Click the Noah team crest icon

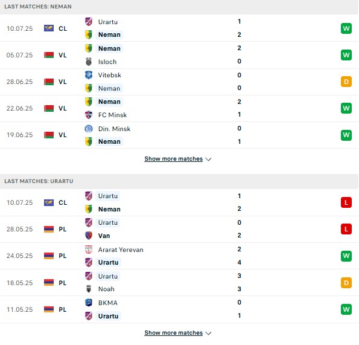[x=89, y=289]
